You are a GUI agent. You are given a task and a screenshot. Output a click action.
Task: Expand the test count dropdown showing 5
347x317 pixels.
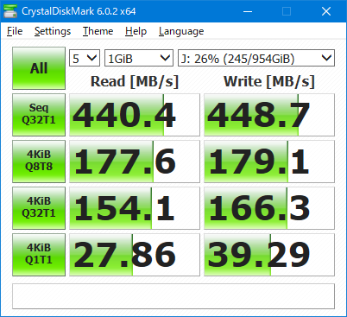point(85,58)
